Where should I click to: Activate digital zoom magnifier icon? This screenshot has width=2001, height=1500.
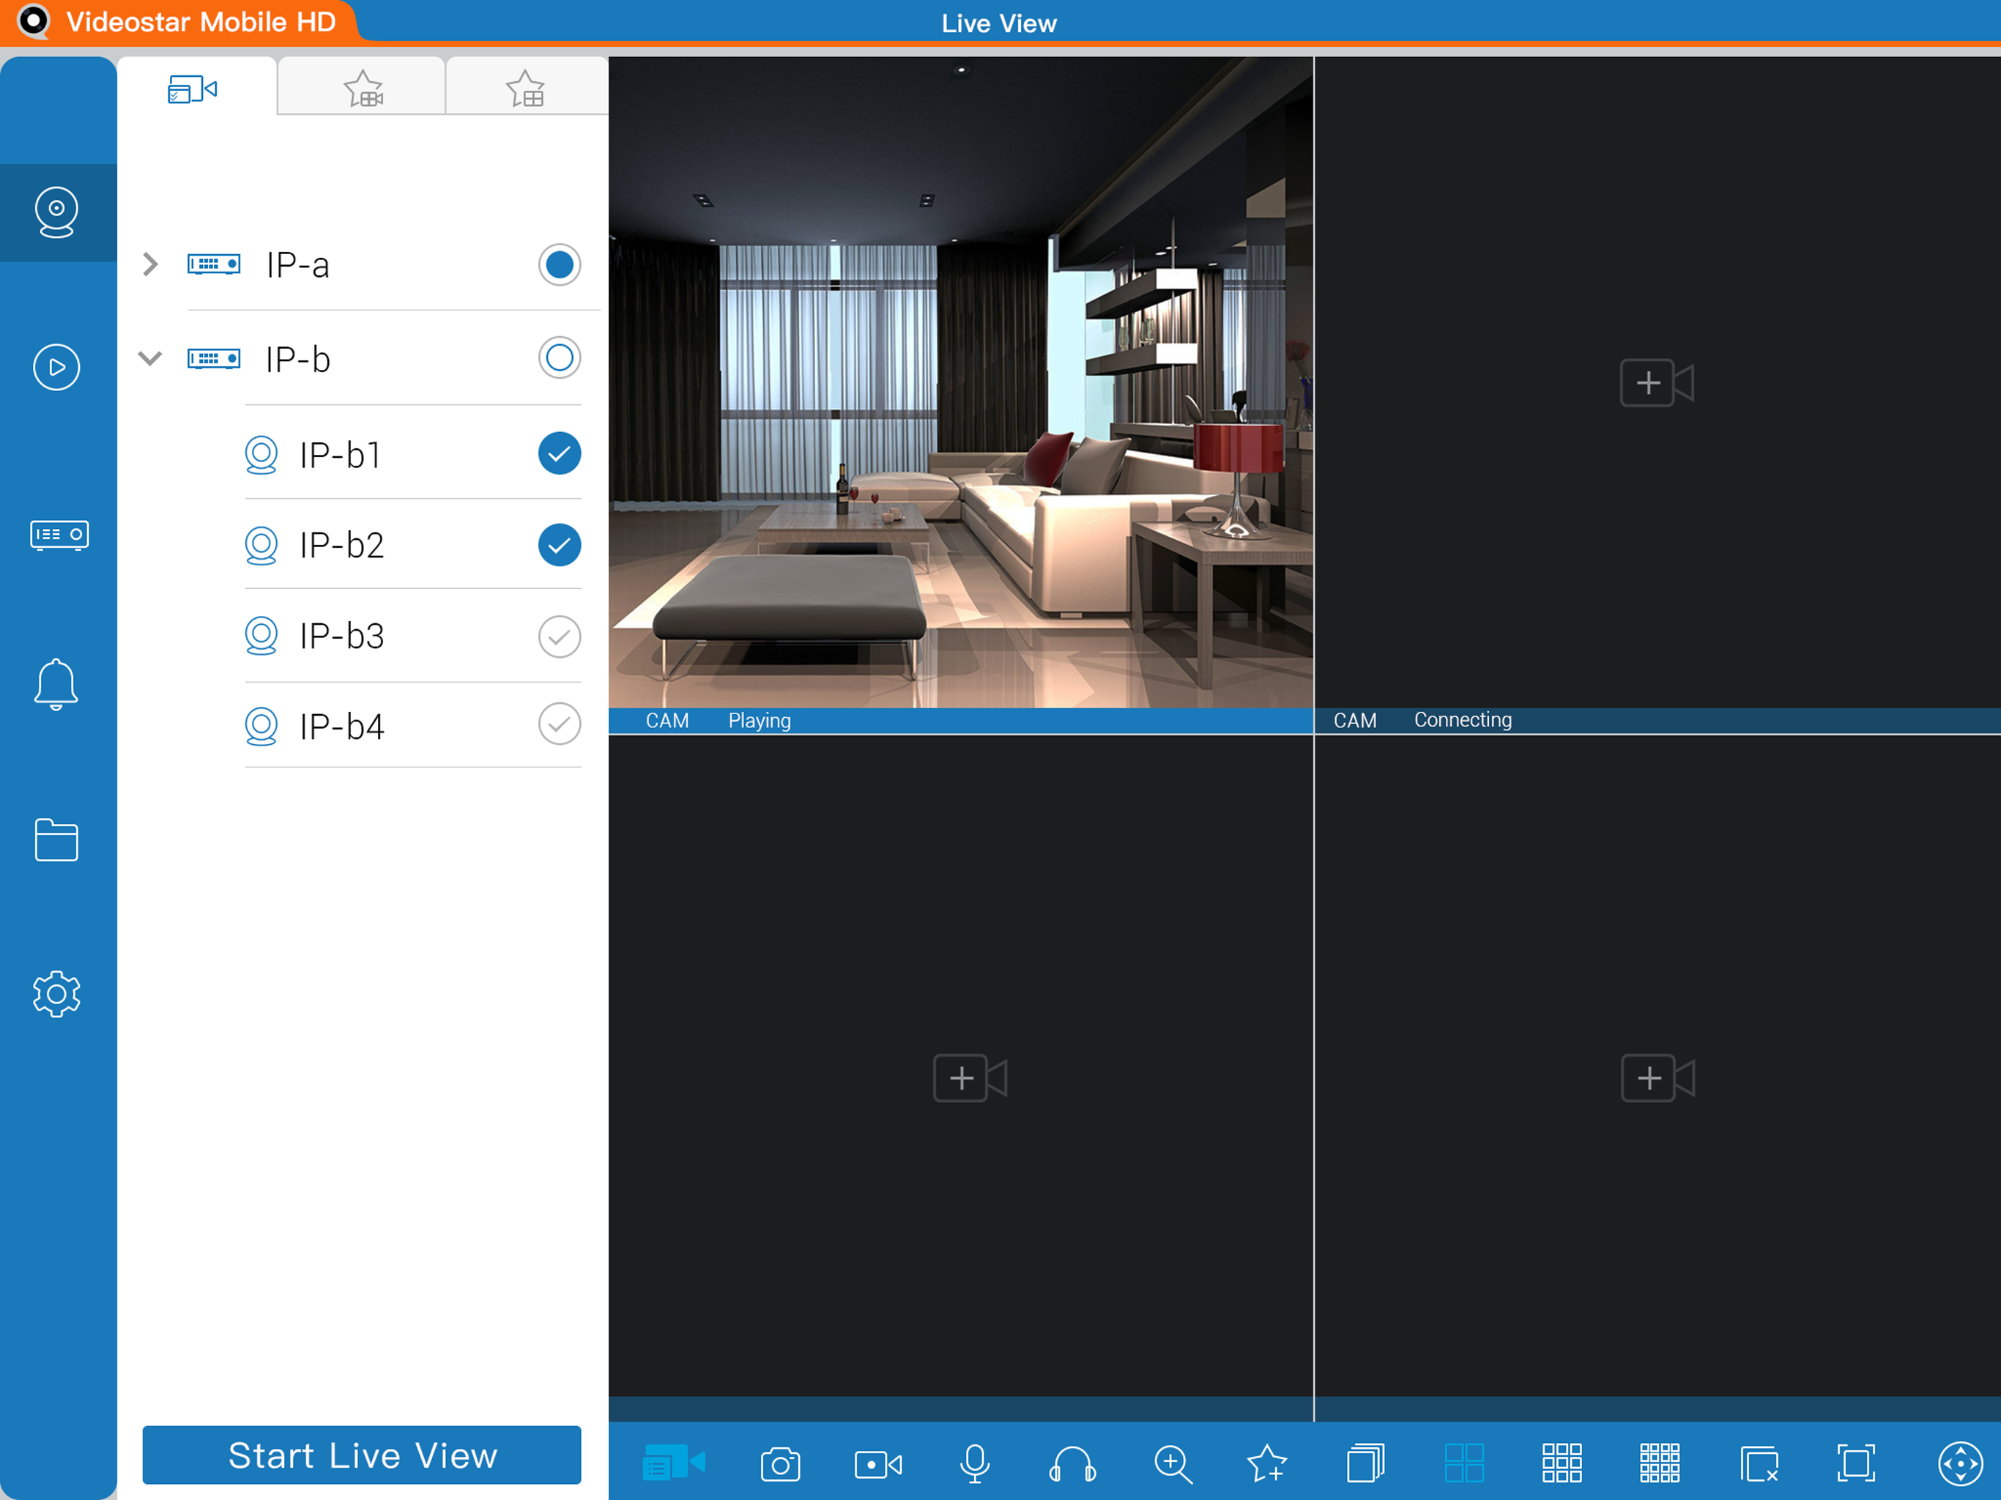(x=1173, y=1463)
